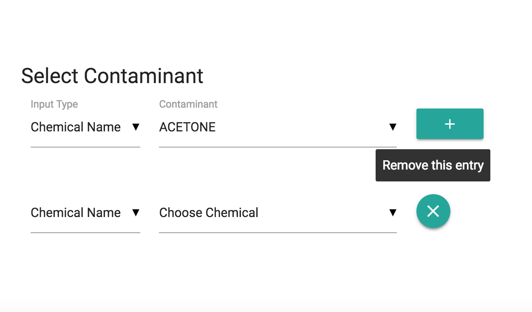Screen dimensions: 532x312
Task: Click the plus icon to add entry
Action: (x=450, y=124)
